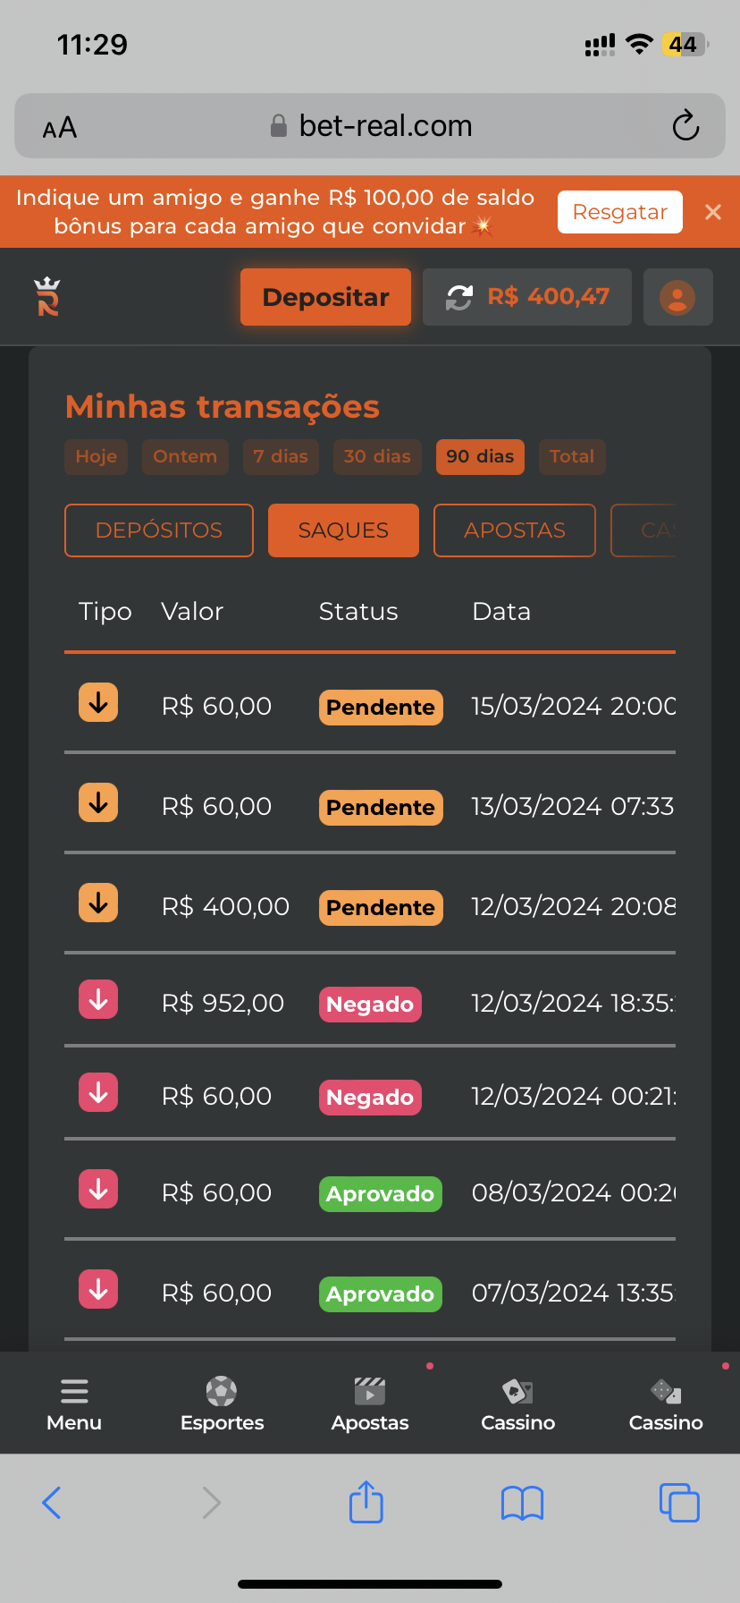Show transactions from Hoje

click(97, 456)
